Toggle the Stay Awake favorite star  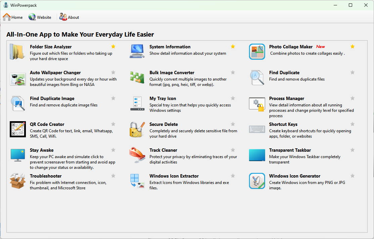(113, 150)
